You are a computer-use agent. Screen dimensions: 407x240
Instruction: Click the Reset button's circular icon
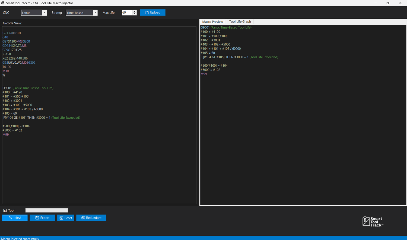[x=61, y=218]
